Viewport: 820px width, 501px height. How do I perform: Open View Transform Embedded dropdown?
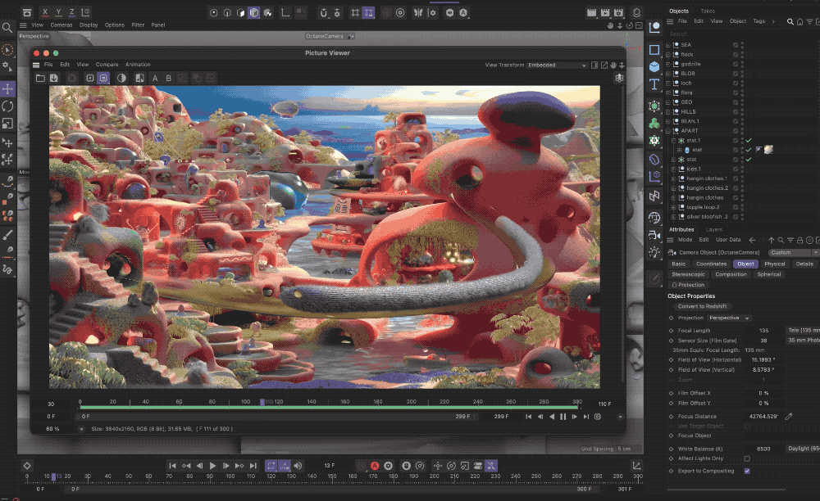pyautogui.click(x=557, y=65)
